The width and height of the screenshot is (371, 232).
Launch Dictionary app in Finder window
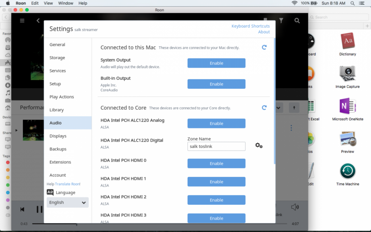click(347, 44)
